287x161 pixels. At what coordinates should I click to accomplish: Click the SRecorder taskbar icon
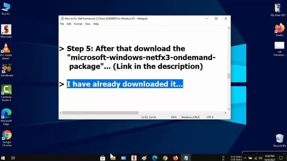click(x=134, y=158)
